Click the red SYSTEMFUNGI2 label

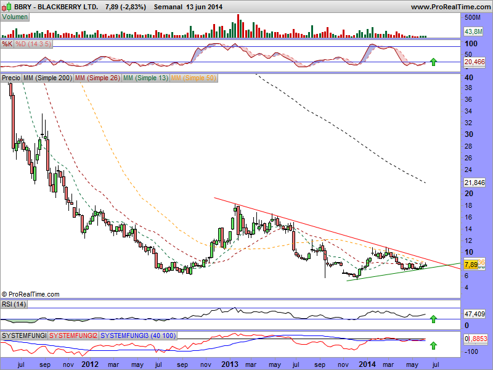pos(73,335)
